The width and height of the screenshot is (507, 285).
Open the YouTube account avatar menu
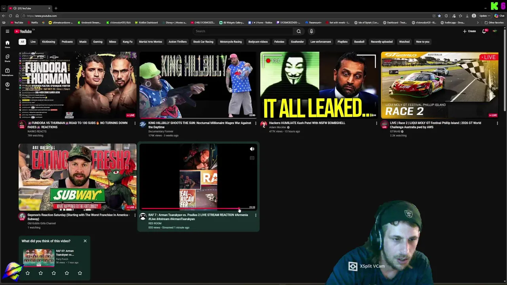[495, 31]
